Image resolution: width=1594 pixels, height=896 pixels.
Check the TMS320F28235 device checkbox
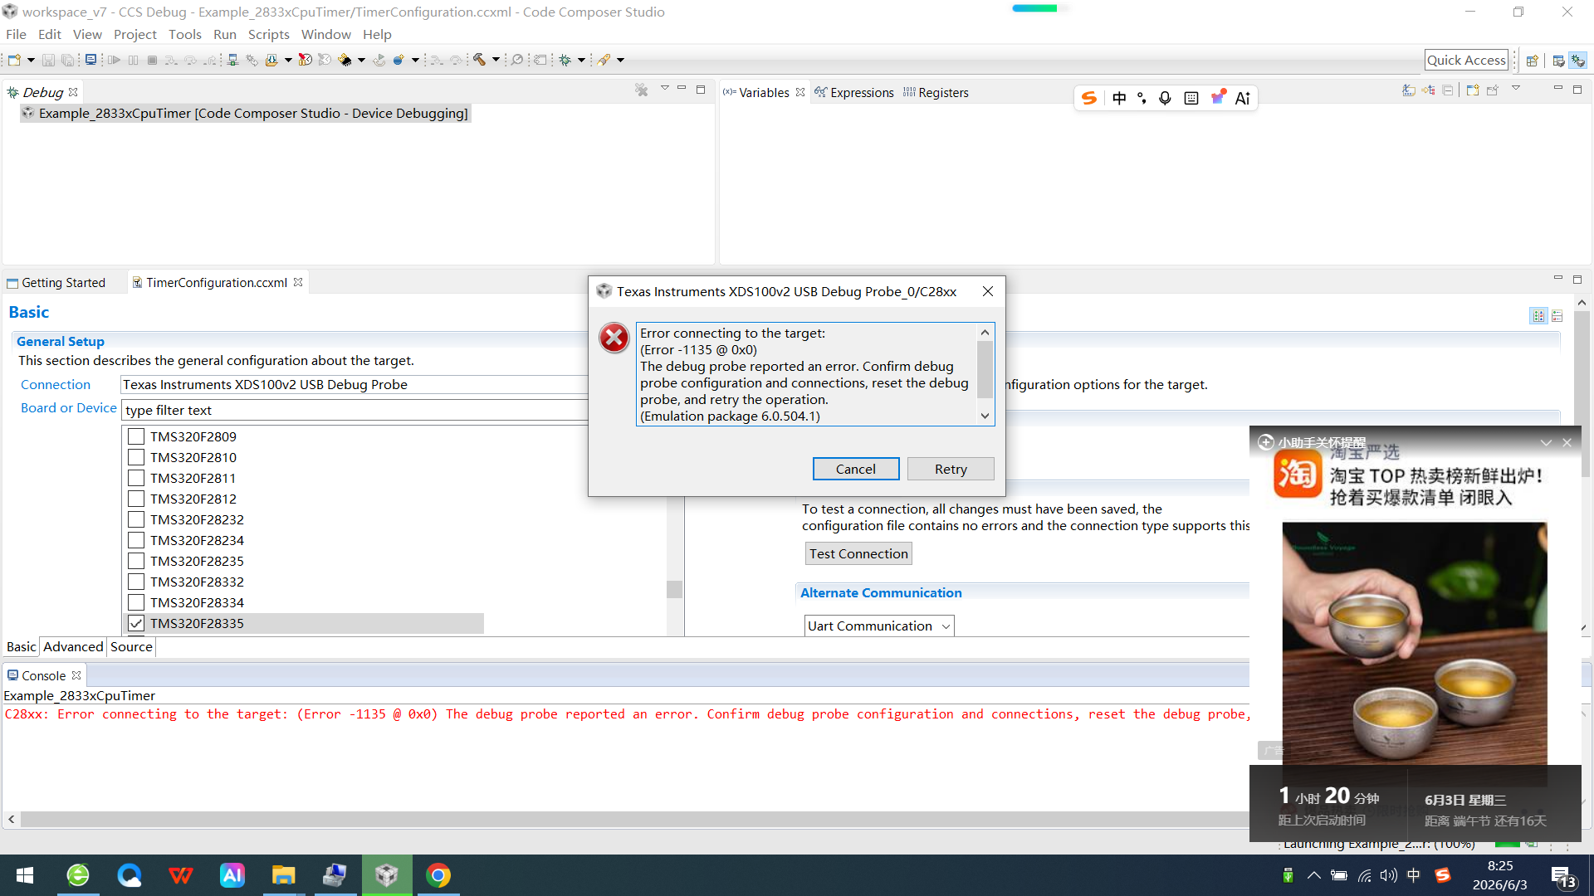tap(136, 561)
